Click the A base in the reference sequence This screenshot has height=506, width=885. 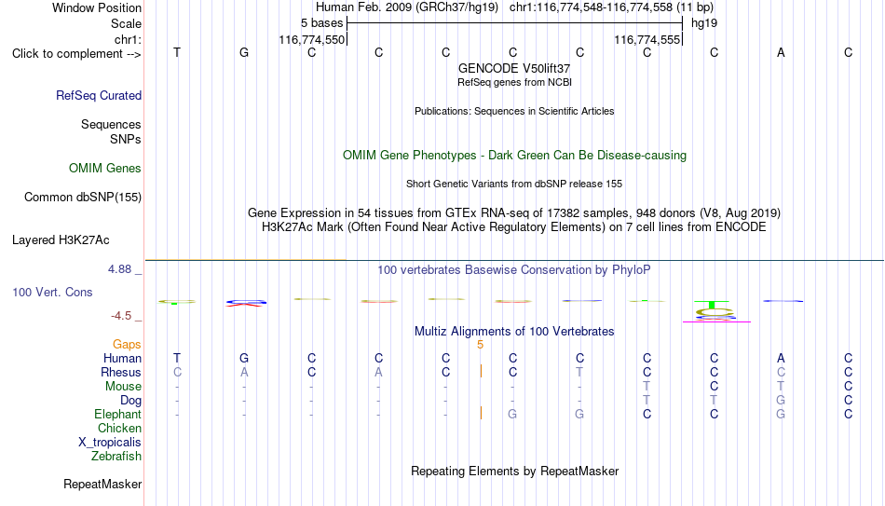pyautogui.click(x=782, y=52)
